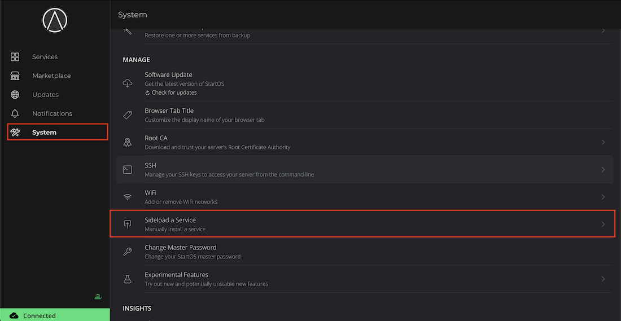
Task: Go to Marketplace in the sidebar
Action: (x=51, y=76)
